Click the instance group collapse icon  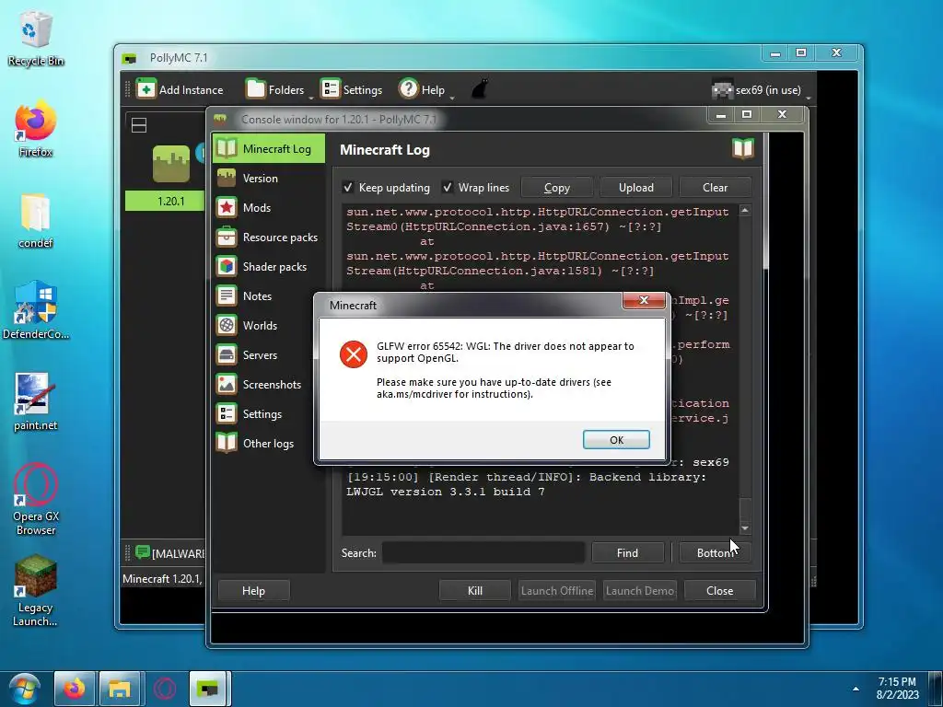[x=139, y=125]
